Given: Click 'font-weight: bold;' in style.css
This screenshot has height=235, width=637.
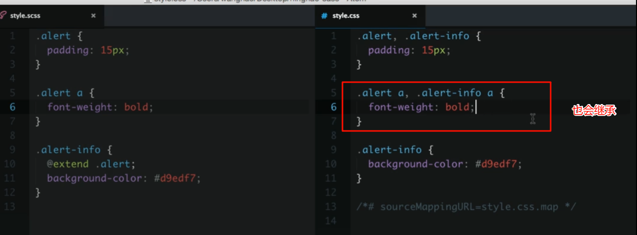Looking at the screenshot, I should pyautogui.click(x=421, y=107).
